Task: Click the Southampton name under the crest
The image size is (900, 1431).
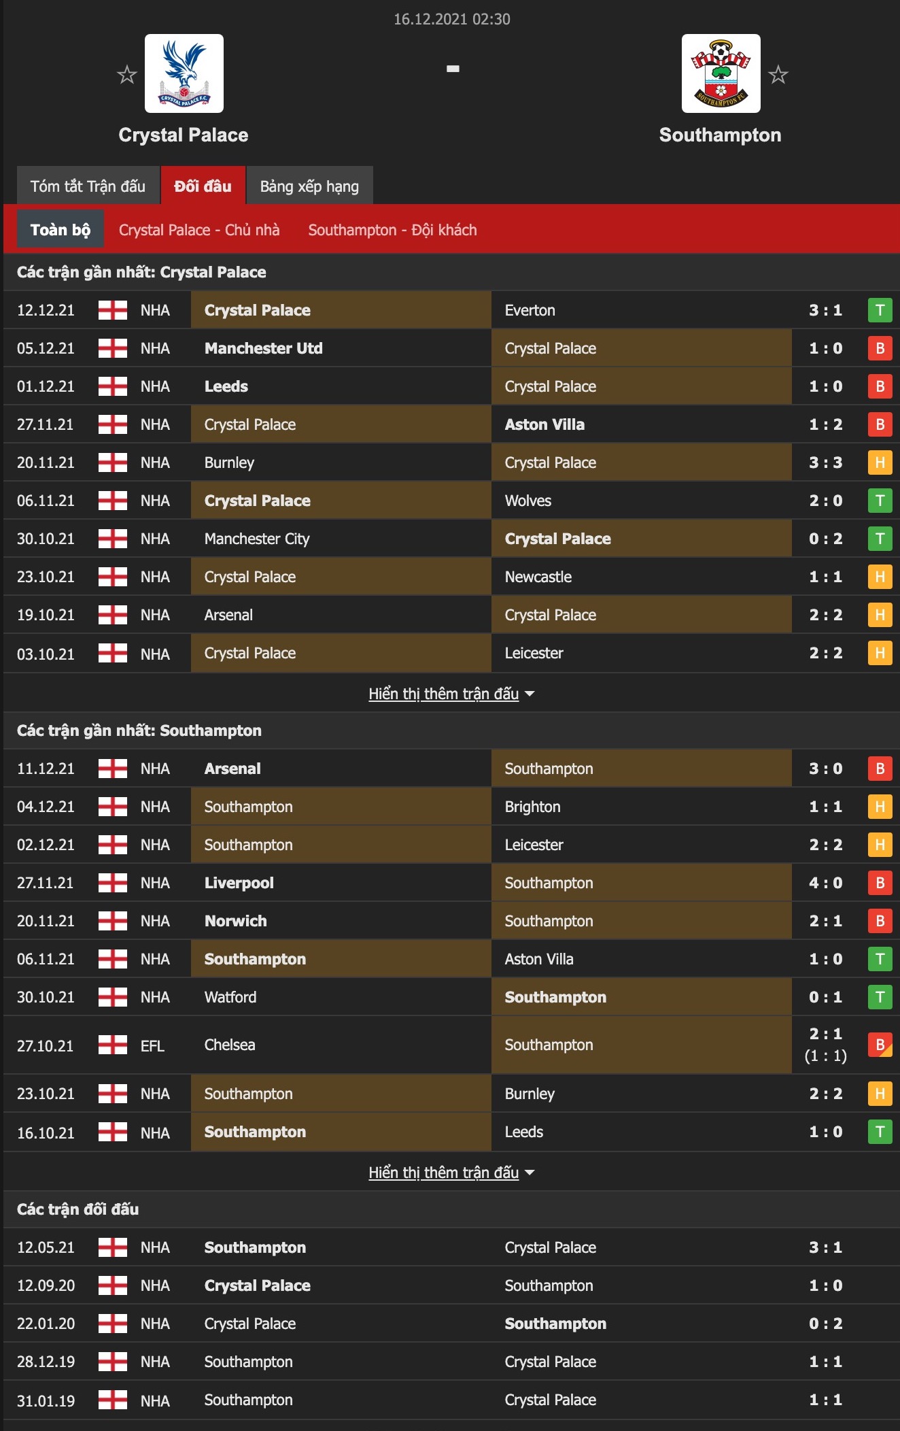Action: (721, 135)
